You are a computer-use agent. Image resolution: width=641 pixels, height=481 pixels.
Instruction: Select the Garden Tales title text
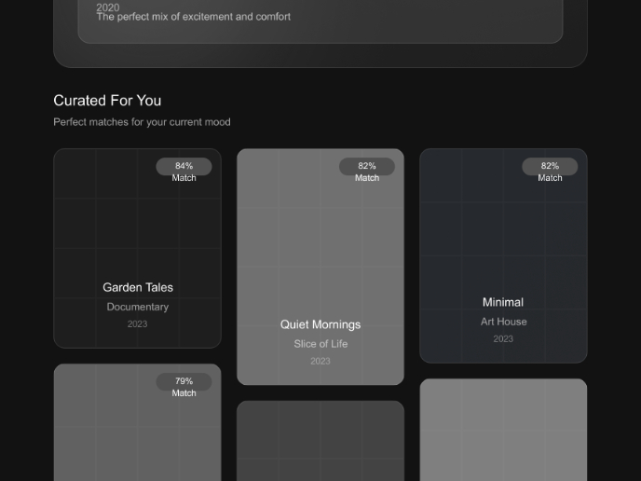pyautogui.click(x=138, y=287)
